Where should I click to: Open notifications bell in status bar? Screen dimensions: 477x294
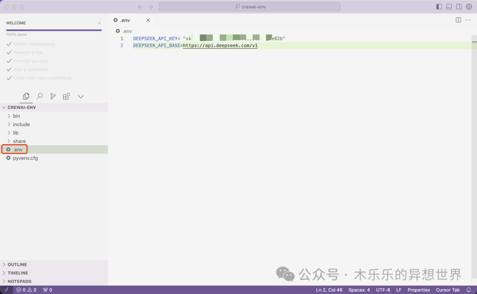tap(469, 290)
